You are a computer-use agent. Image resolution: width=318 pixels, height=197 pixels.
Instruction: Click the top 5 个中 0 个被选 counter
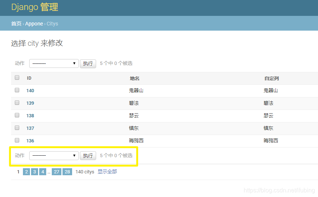pos(116,63)
